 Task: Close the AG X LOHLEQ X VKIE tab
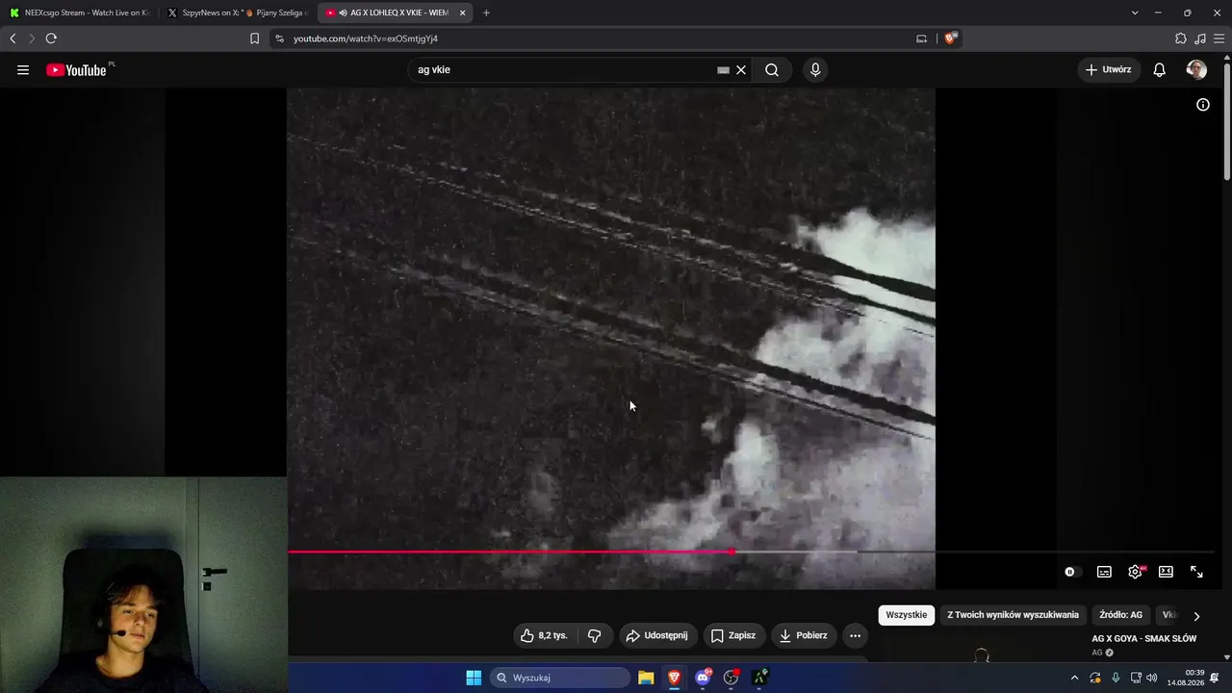(462, 13)
